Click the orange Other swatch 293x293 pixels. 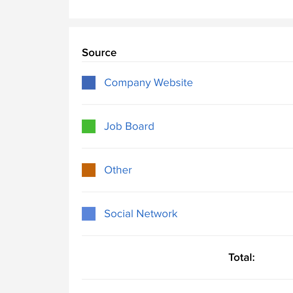point(89,170)
